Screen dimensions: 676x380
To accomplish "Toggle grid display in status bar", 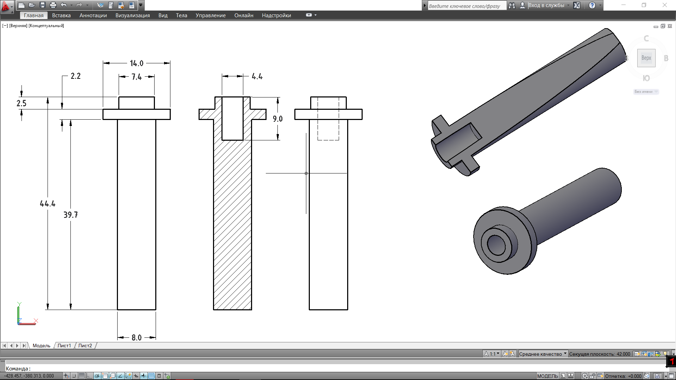I will pyautogui.click(x=82, y=376).
